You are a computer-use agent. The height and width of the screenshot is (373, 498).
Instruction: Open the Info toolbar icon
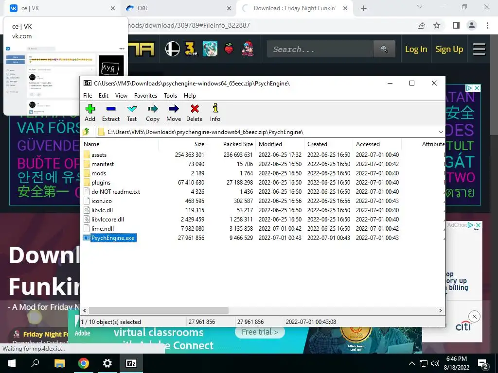215,108
